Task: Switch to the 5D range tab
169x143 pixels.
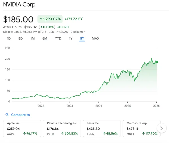Action: pos(21,38)
